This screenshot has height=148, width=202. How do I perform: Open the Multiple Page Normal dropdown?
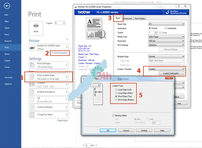pyautogui.click(x=166, y=57)
